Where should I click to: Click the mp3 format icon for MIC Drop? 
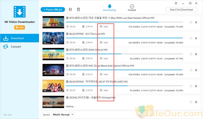[x=101, y=74]
